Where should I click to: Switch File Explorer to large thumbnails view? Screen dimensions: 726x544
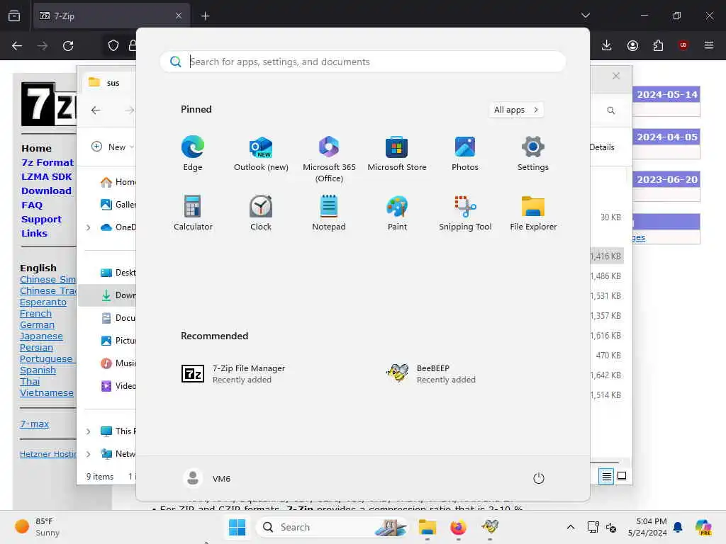[622, 476]
